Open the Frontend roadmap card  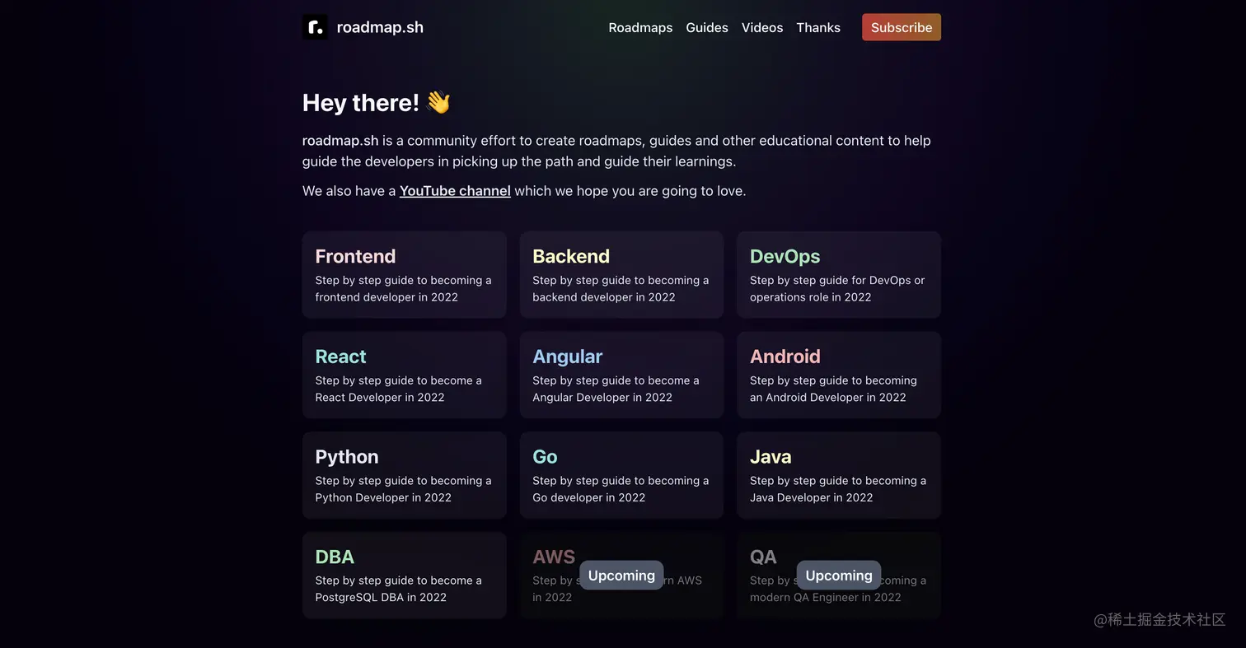(404, 275)
